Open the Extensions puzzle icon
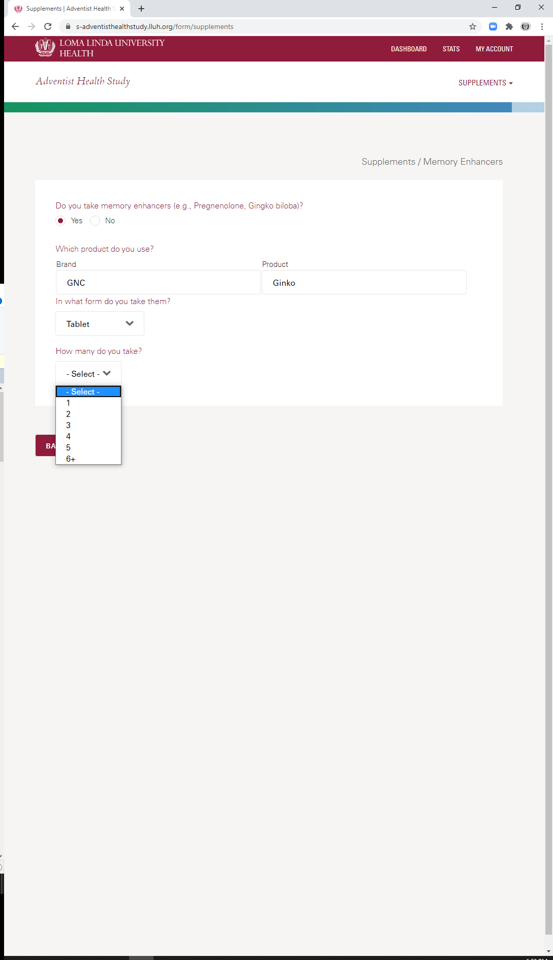 (x=509, y=26)
